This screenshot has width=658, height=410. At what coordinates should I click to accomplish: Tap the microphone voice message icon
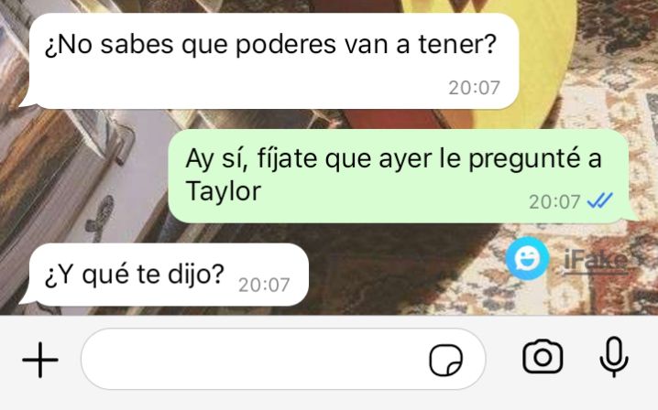(614, 357)
